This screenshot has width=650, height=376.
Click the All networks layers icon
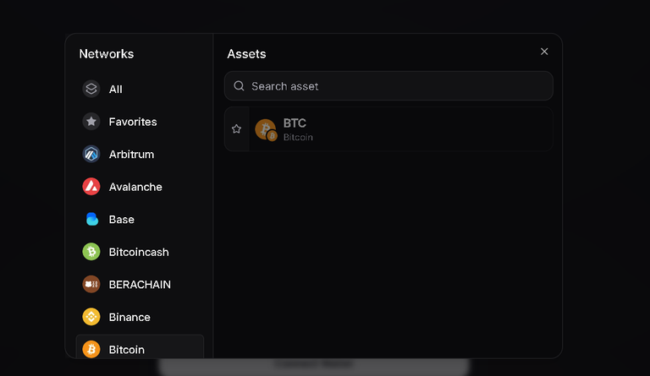[x=91, y=89]
